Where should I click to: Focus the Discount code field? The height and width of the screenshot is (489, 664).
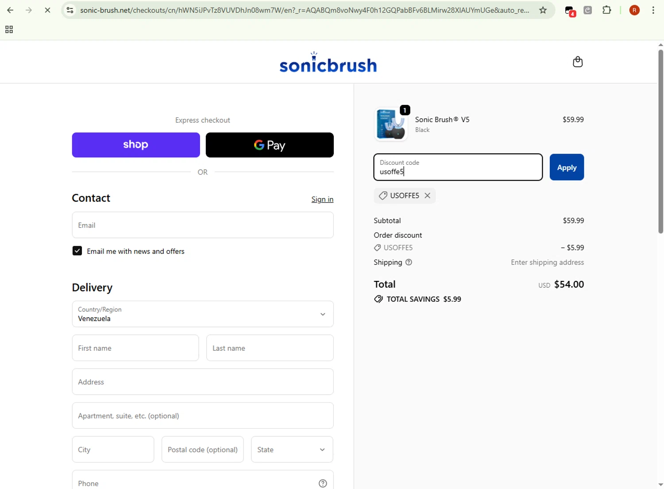tap(458, 167)
